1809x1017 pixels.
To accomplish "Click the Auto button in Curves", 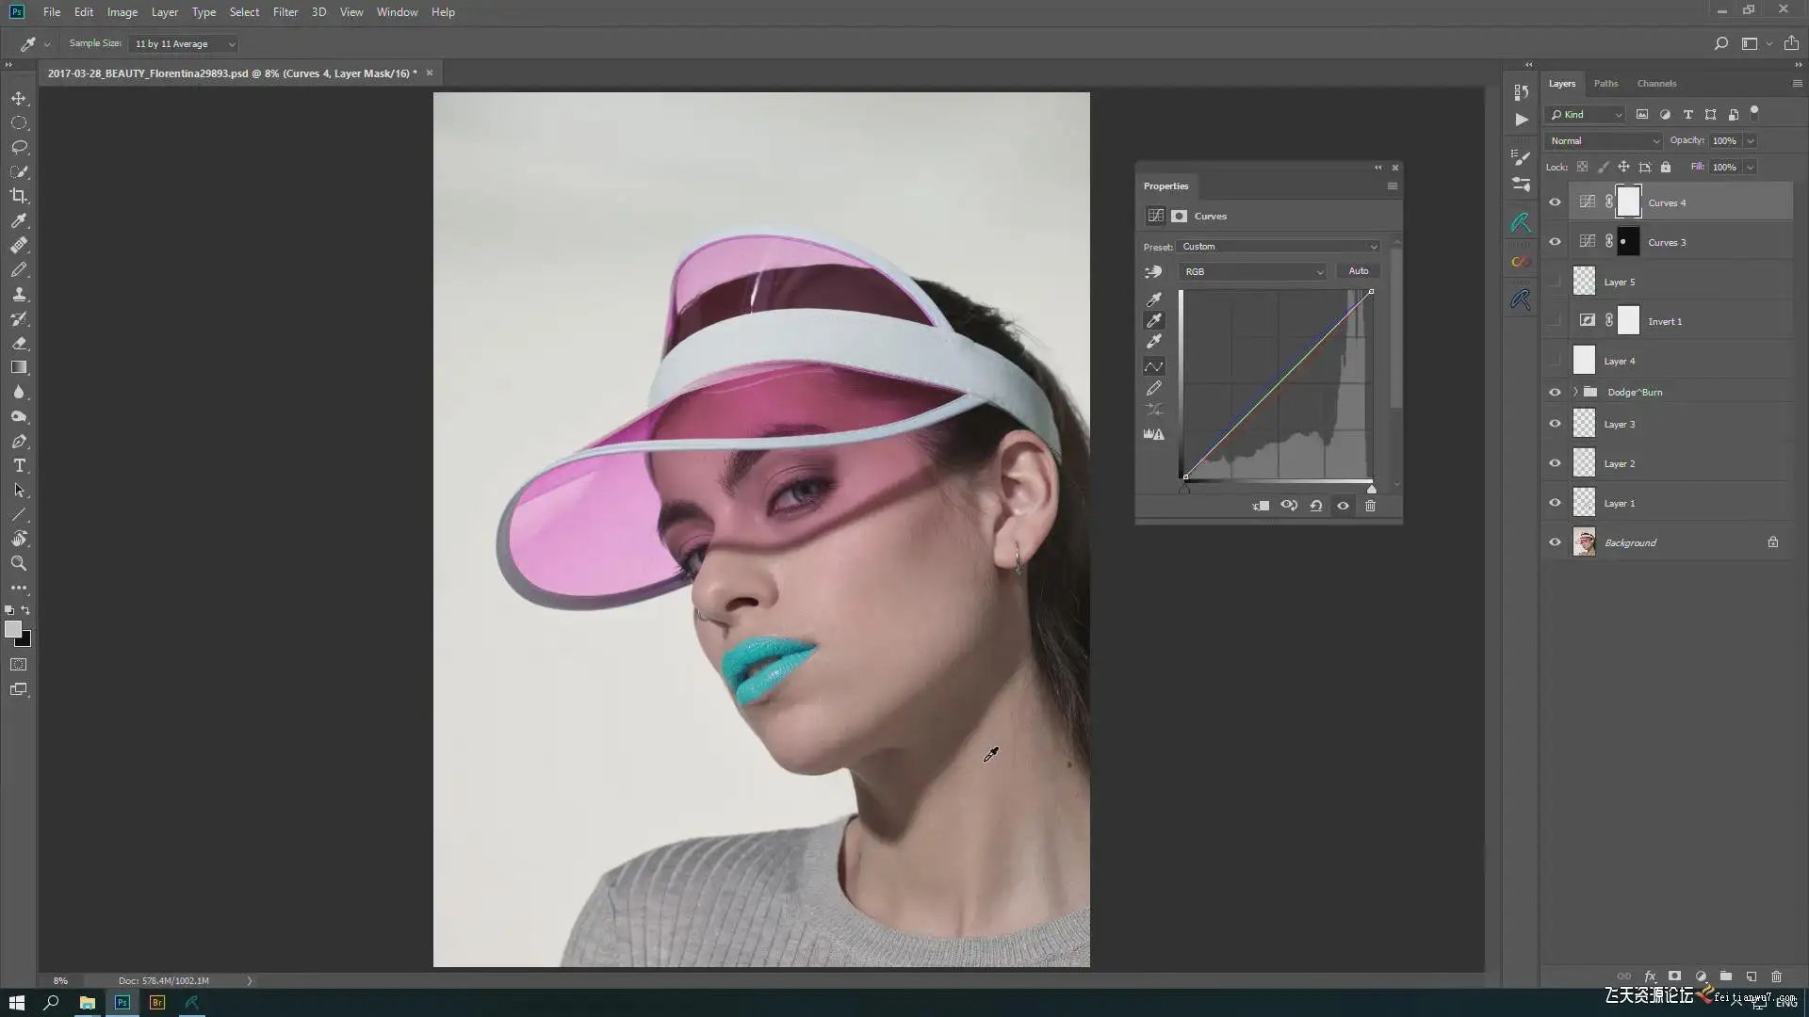I will tap(1358, 271).
